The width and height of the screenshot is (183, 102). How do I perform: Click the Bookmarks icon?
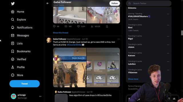pyautogui.click(x=13, y=51)
